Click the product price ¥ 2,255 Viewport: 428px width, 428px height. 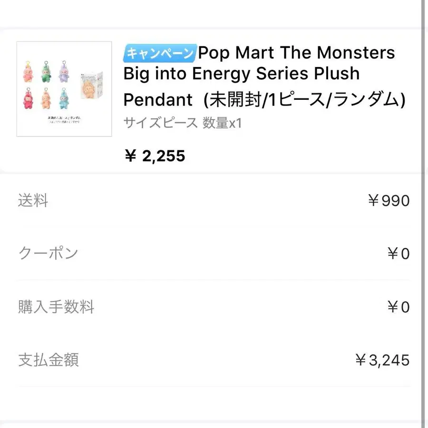pos(155,155)
